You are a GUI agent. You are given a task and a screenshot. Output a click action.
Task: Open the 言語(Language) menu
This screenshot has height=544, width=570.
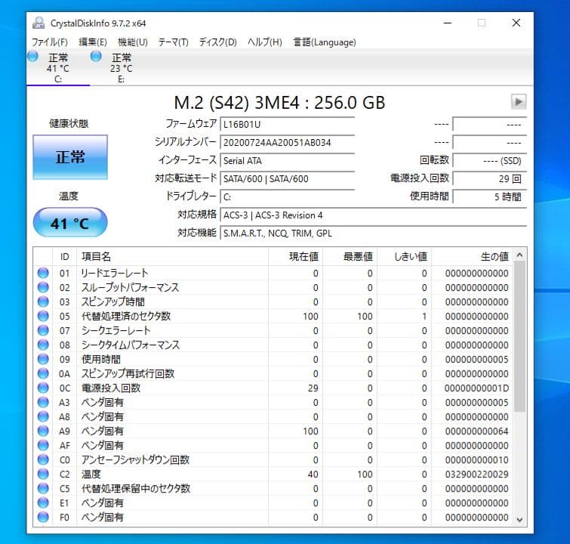(325, 42)
